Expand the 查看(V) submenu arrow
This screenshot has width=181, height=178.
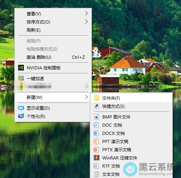87,14
